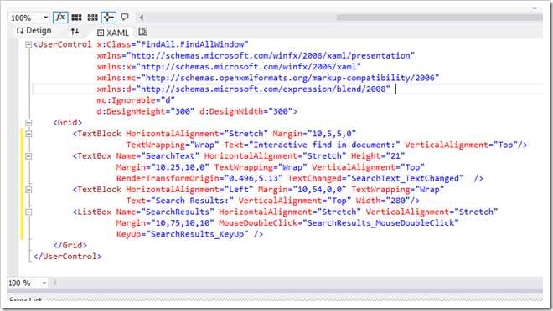Screen dimensions: 553x311
Task: Click the split pane layout icon
Action: click(x=142, y=32)
